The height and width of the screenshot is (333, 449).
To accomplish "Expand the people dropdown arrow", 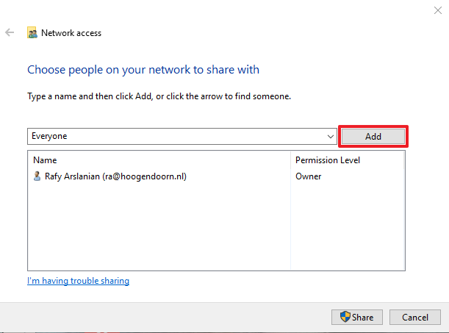I will coord(331,137).
